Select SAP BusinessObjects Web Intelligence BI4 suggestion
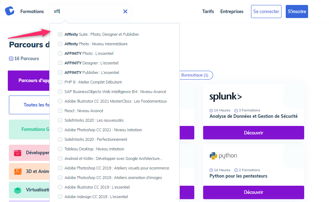329x202 pixels. pos(115,92)
